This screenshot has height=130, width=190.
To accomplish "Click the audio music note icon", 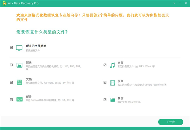I will click(112, 65).
